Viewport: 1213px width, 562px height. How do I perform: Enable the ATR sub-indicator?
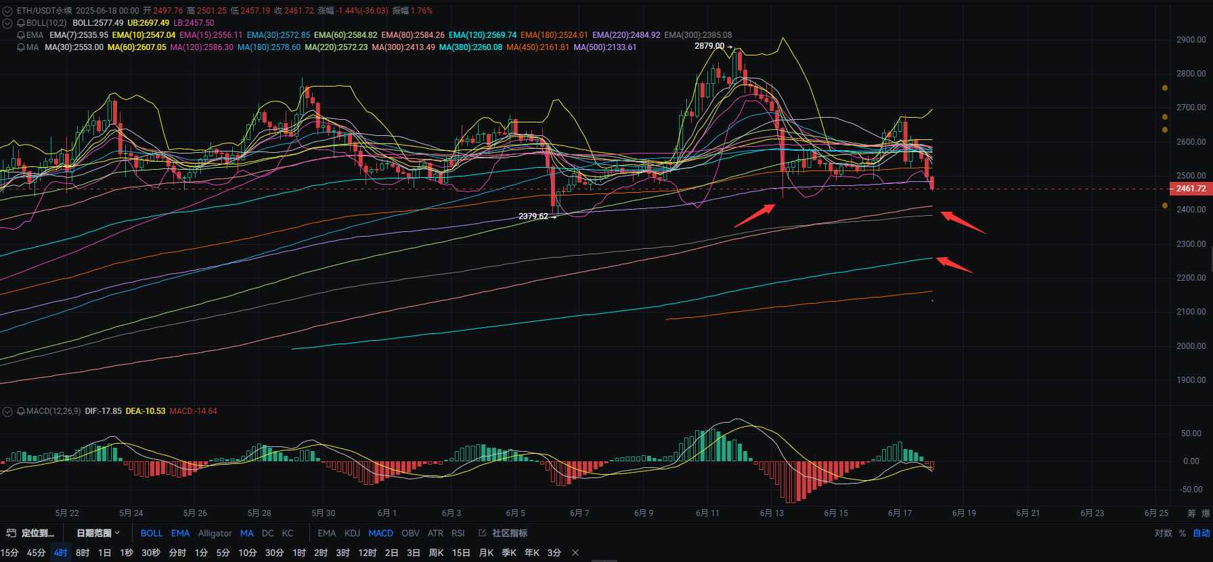coord(436,533)
